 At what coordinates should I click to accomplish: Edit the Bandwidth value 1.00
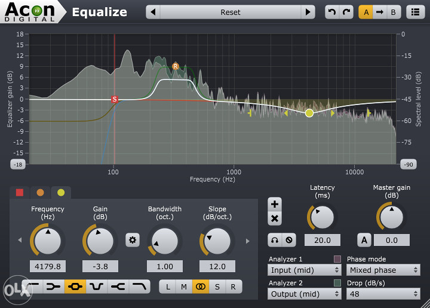pos(165,266)
